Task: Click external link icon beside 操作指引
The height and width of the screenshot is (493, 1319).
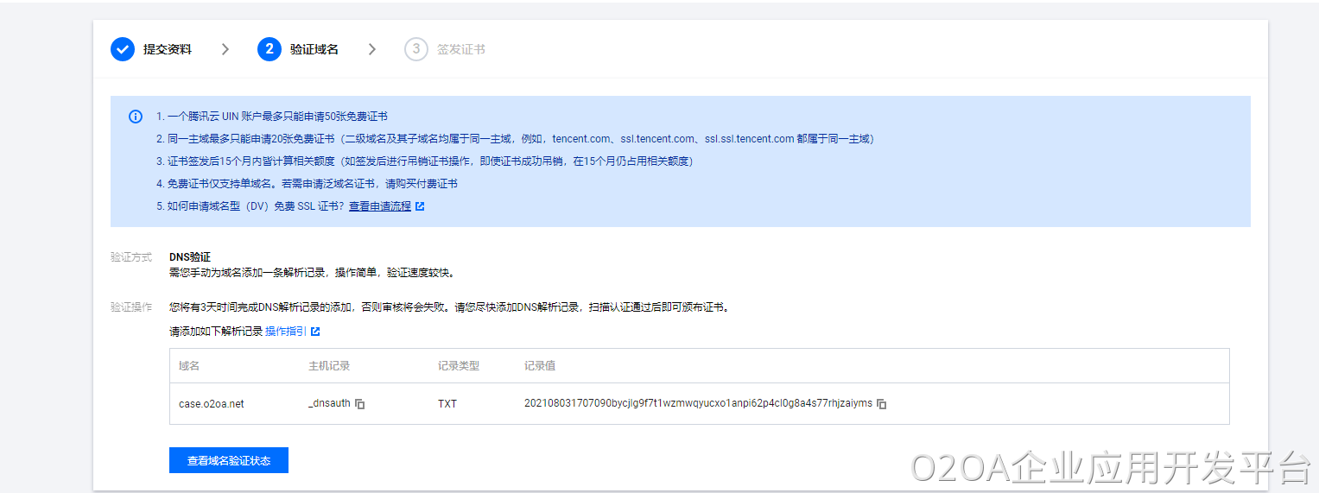Action: (315, 332)
